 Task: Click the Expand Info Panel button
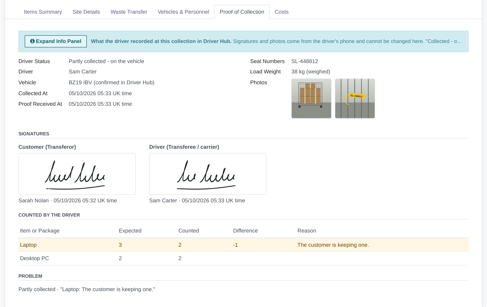point(56,41)
